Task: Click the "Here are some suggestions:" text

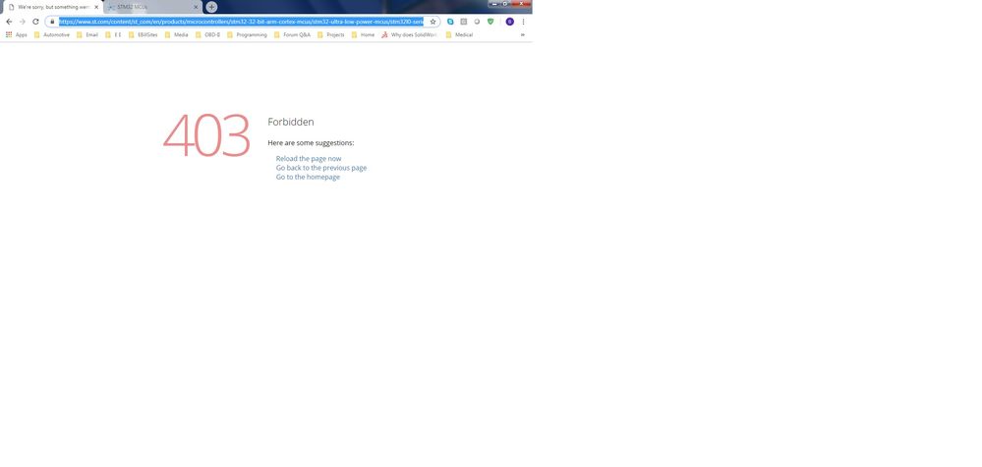Action: pos(311,143)
